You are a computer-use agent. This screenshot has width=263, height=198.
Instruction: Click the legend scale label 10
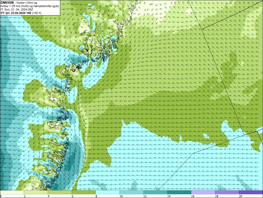[121, 196]
